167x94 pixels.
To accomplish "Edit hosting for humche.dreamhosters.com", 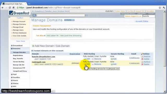I will point(87,59).
